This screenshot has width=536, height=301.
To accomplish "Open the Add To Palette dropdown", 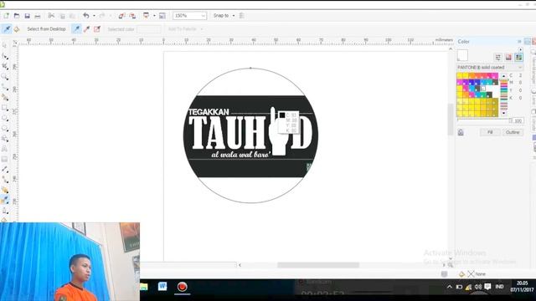I will tap(202, 29).
